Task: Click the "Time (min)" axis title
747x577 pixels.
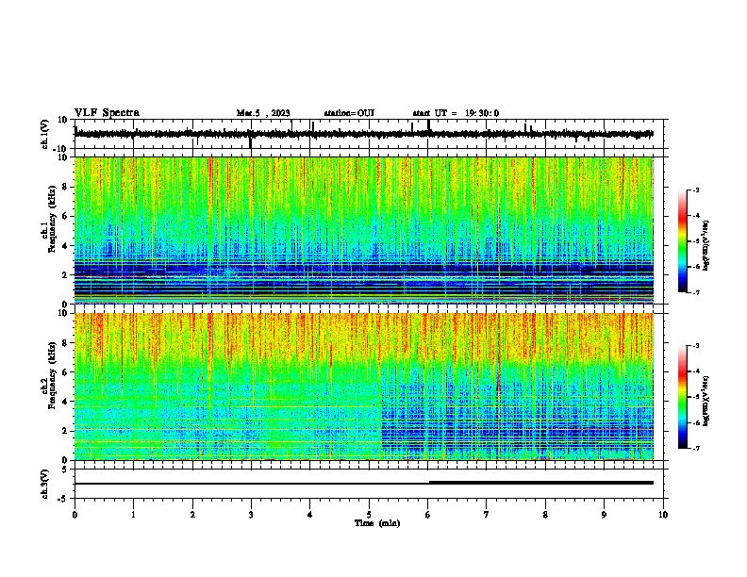Action: tap(377, 523)
